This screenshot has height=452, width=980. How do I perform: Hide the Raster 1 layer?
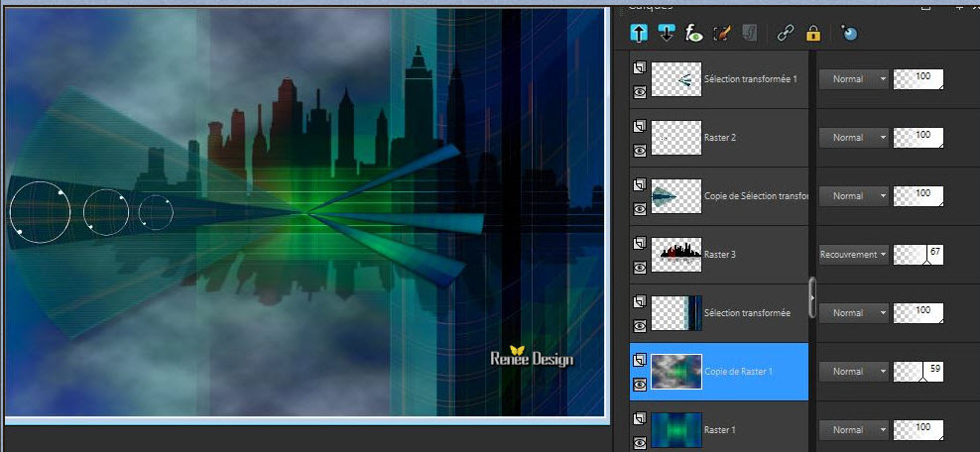[640, 443]
